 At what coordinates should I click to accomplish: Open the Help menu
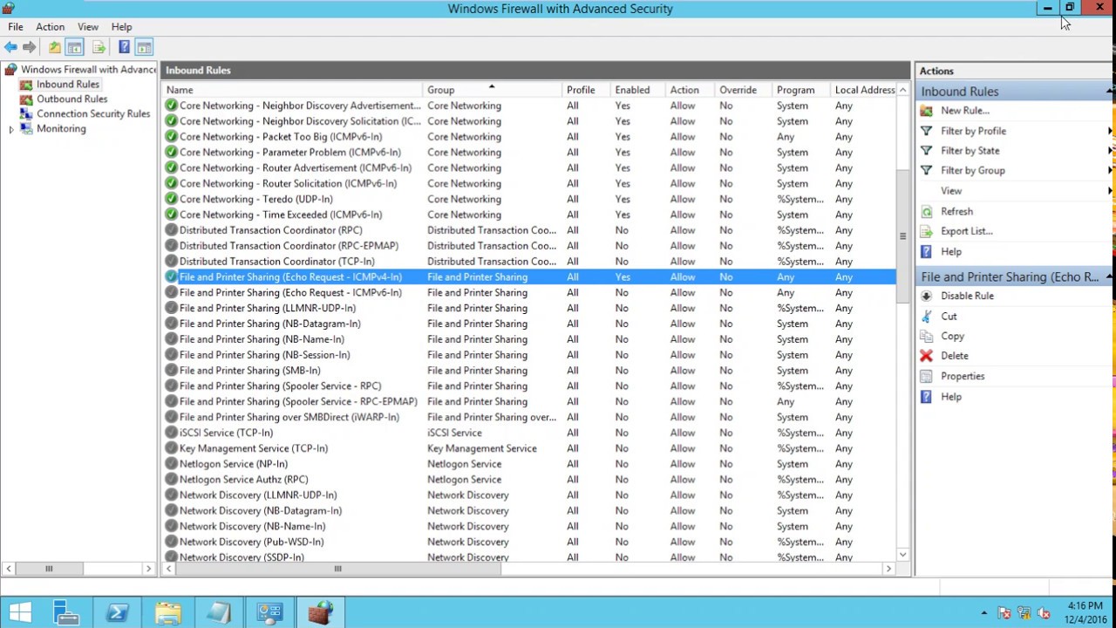[122, 27]
